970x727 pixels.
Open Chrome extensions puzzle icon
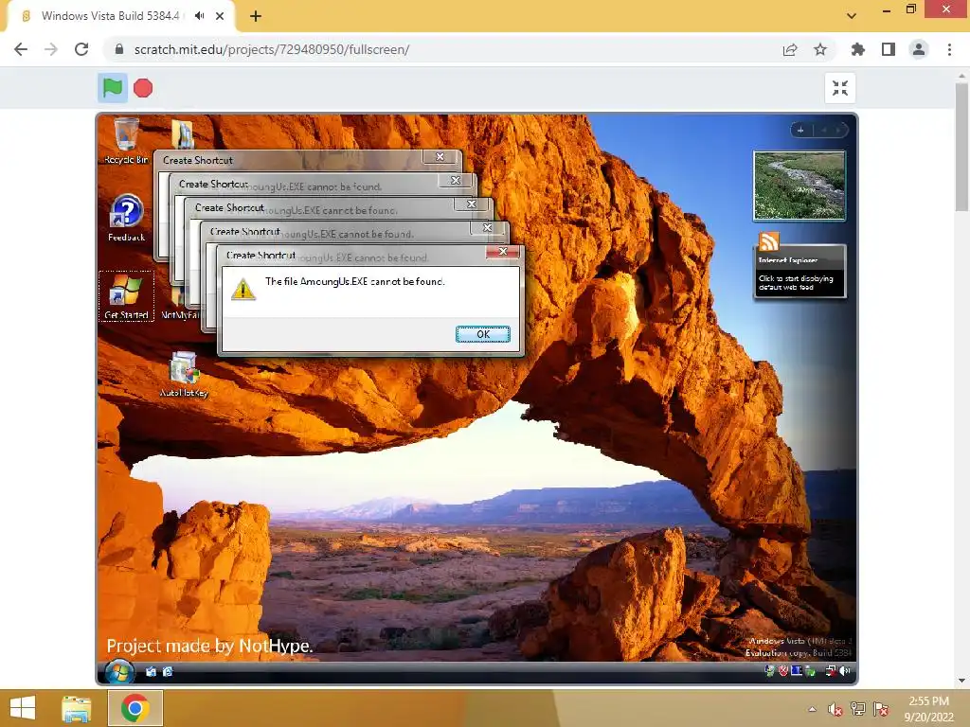click(x=858, y=49)
